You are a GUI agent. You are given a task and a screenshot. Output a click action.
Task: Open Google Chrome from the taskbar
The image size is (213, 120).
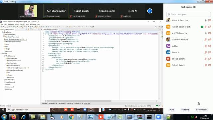pos(72,117)
